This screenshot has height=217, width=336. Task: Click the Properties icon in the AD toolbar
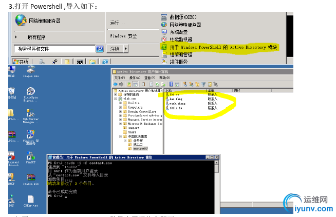coord(151,84)
